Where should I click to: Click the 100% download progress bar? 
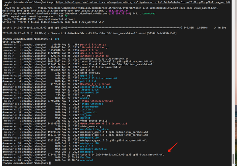coord(124,28)
